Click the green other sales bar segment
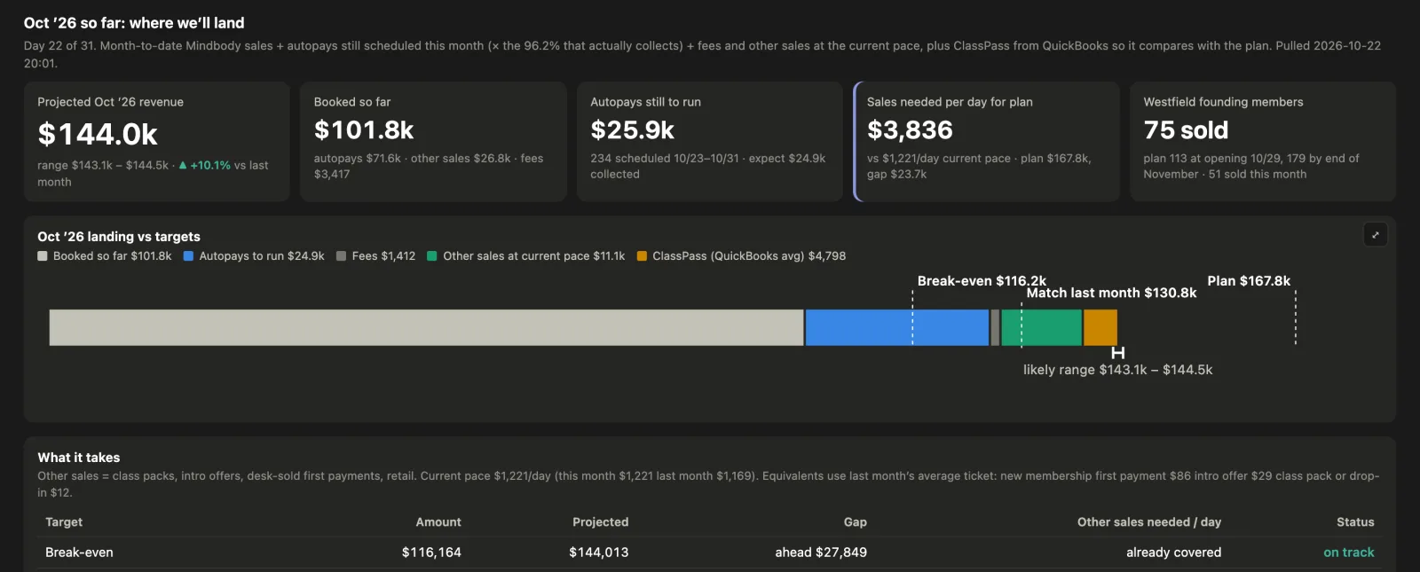This screenshot has height=572, width=1420. tap(1041, 327)
